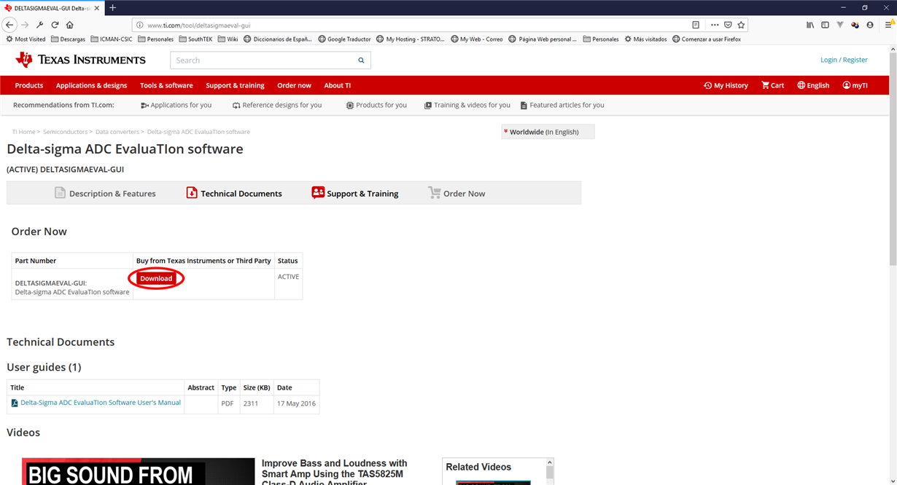Open Reference designs for you
The width and height of the screenshot is (897, 485).
click(x=277, y=105)
